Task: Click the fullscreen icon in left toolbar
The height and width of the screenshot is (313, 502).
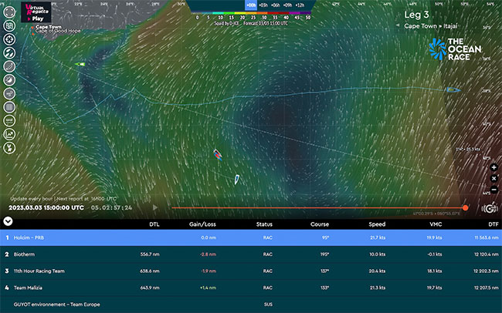Action: 9,12
